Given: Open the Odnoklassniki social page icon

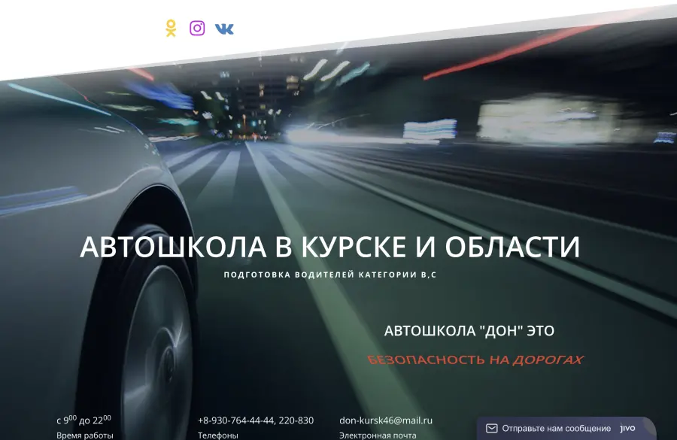Looking at the screenshot, I should click(171, 29).
